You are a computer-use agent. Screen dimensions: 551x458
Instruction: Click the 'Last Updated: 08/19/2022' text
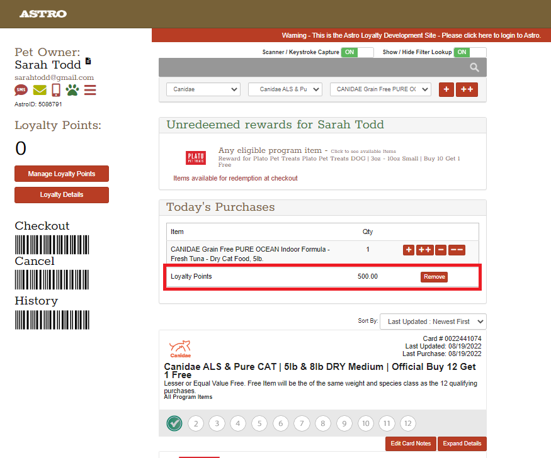point(443,347)
